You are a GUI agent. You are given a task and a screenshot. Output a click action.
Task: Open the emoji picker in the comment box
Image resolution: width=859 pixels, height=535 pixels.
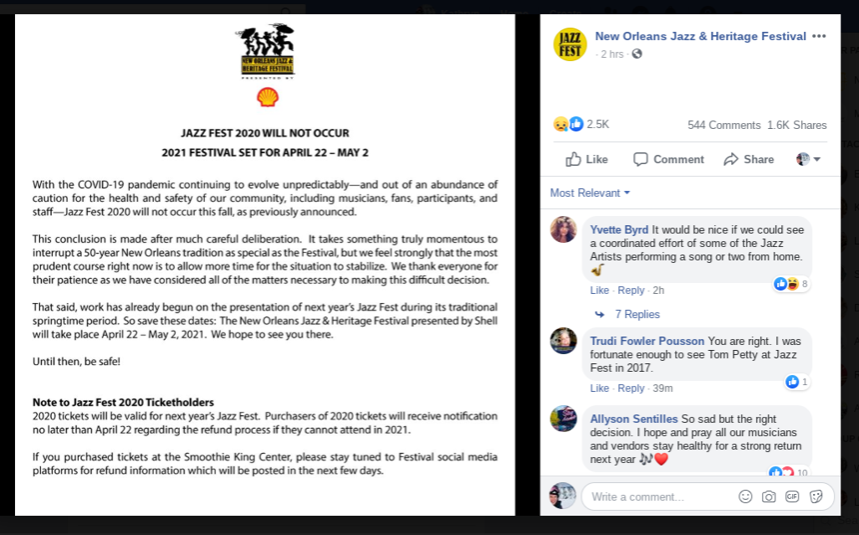745,496
